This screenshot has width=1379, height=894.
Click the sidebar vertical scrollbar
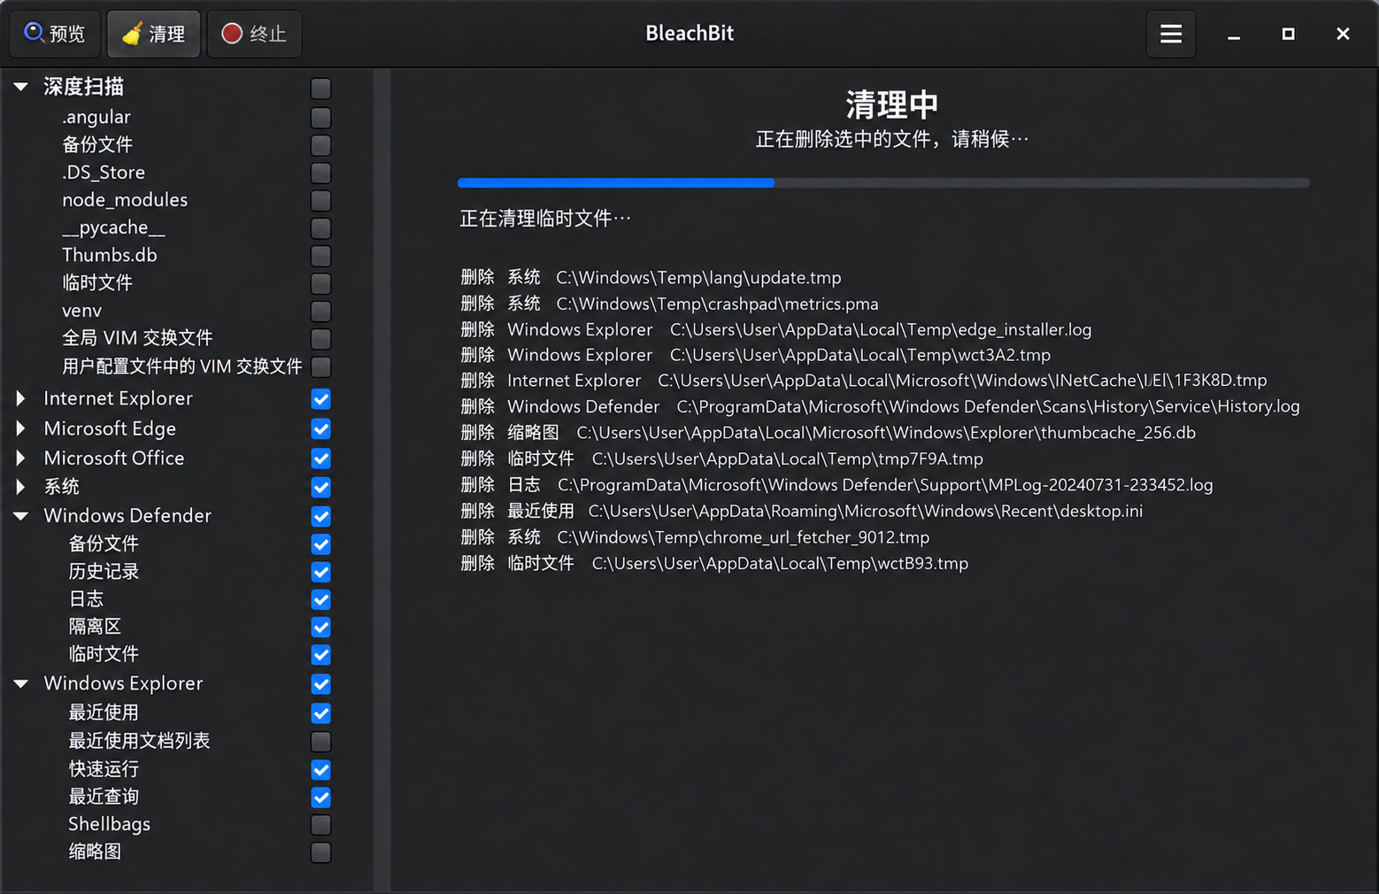[x=381, y=481]
